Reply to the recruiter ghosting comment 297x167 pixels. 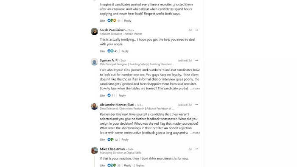pyautogui.click(x=127, y=21)
